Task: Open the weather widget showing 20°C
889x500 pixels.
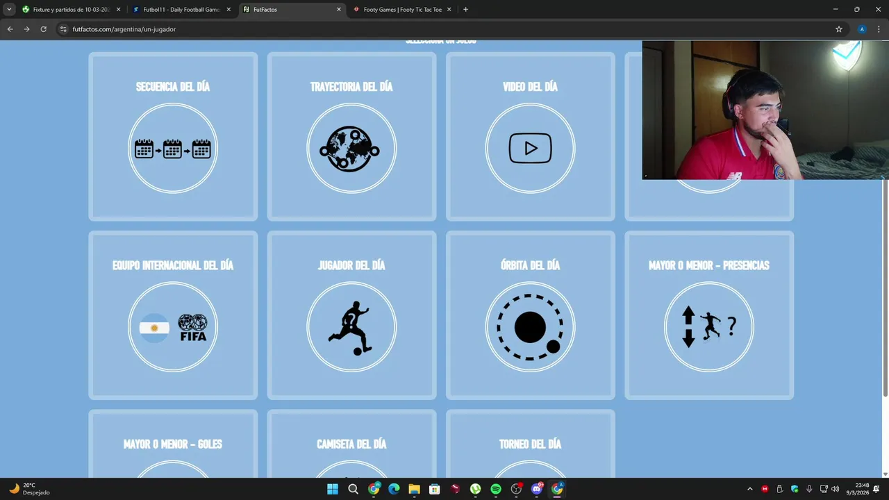Action: 29,489
